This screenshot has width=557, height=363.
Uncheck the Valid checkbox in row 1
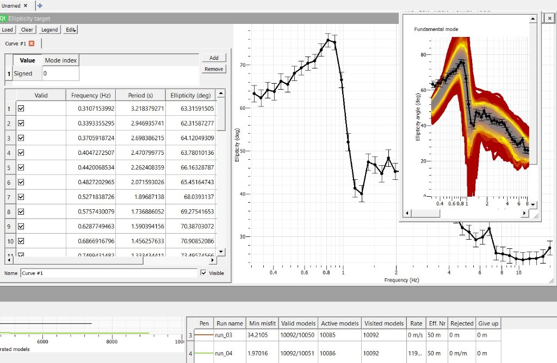[x=21, y=109]
